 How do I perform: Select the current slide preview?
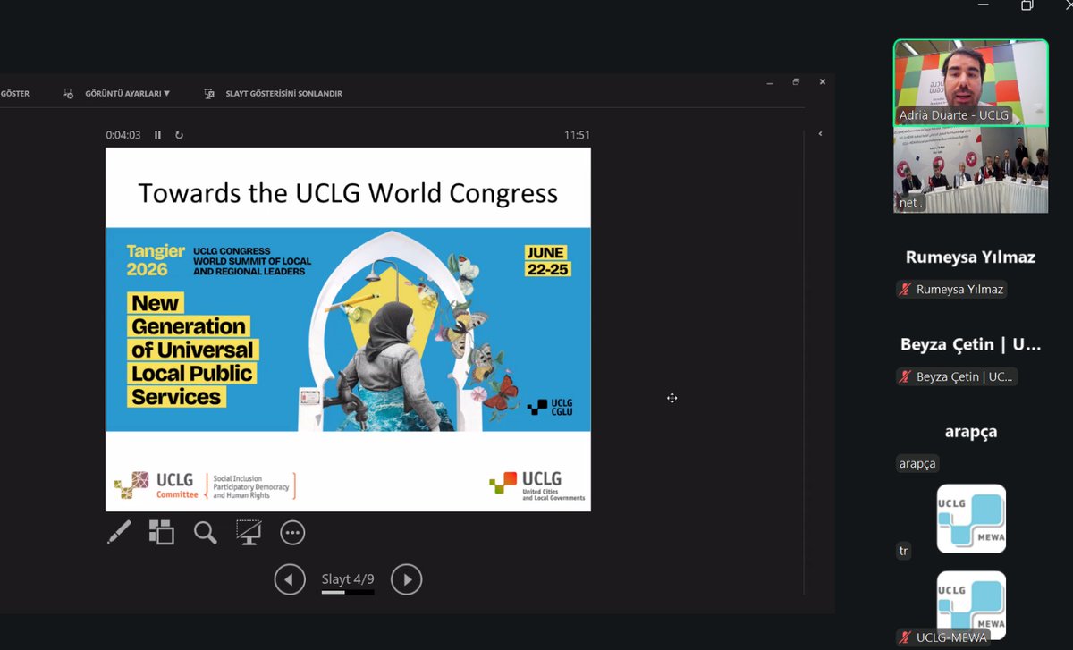[x=348, y=329]
